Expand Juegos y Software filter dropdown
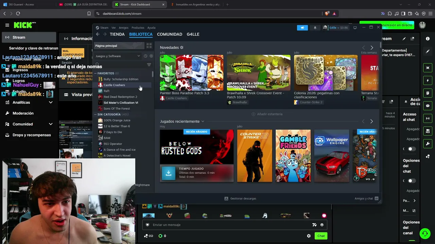 (x=118, y=56)
